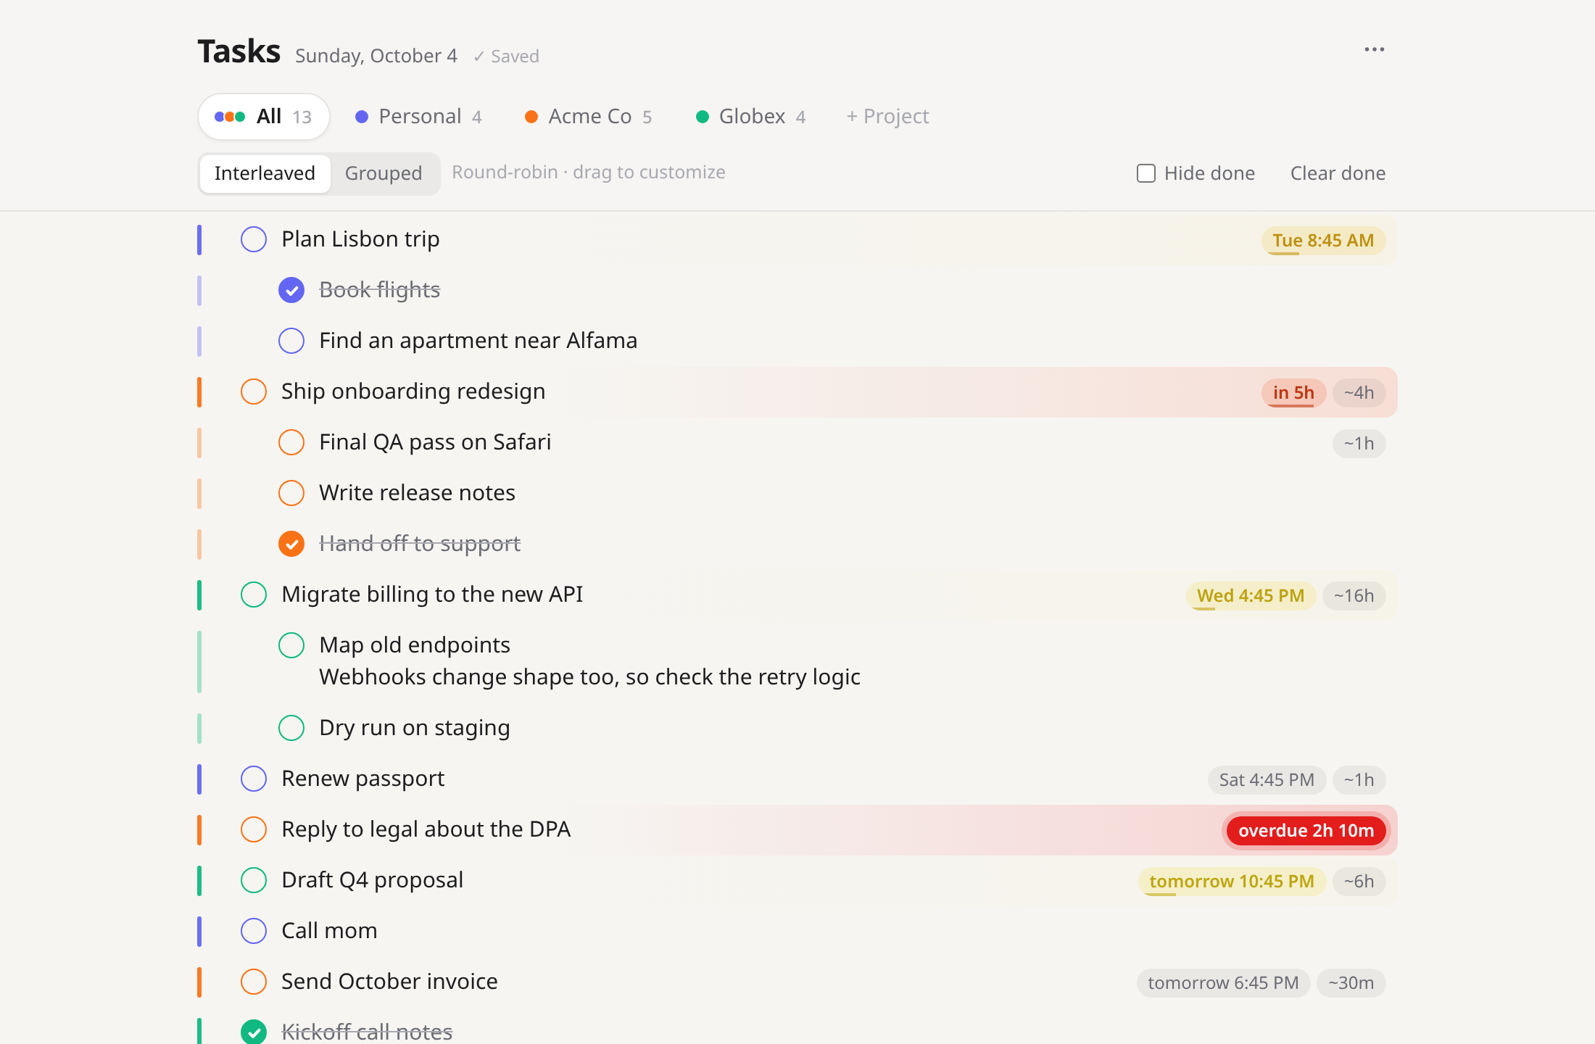Open the tomorrow 10:45 PM due chip
This screenshot has height=1044, width=1595.
coord(1232,882)
